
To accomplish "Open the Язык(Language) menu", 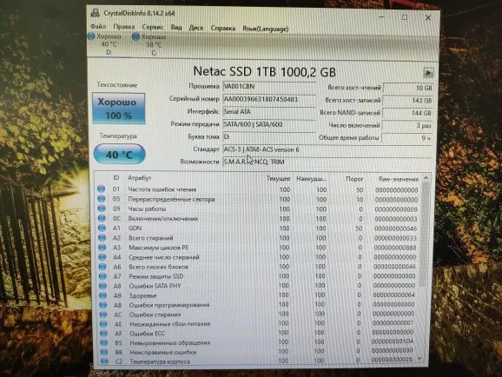I will [x=266, y=29].
